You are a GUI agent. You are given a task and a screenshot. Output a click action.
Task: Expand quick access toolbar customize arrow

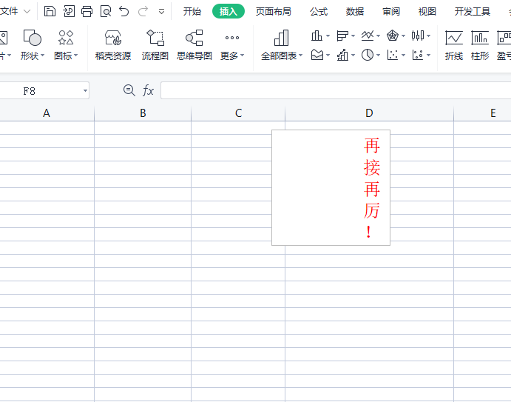click(161, 12)
